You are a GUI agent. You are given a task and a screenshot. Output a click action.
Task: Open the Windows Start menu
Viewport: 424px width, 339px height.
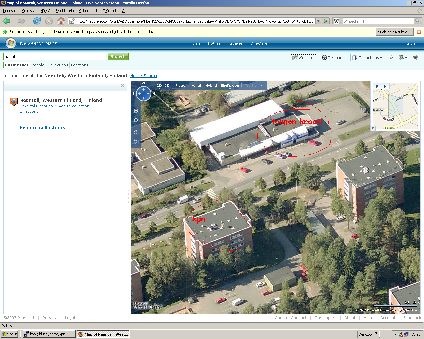(9, 334)
